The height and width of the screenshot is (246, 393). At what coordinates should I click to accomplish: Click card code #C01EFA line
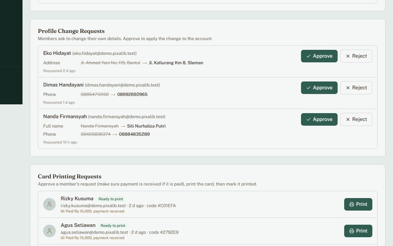pos(118,206)
